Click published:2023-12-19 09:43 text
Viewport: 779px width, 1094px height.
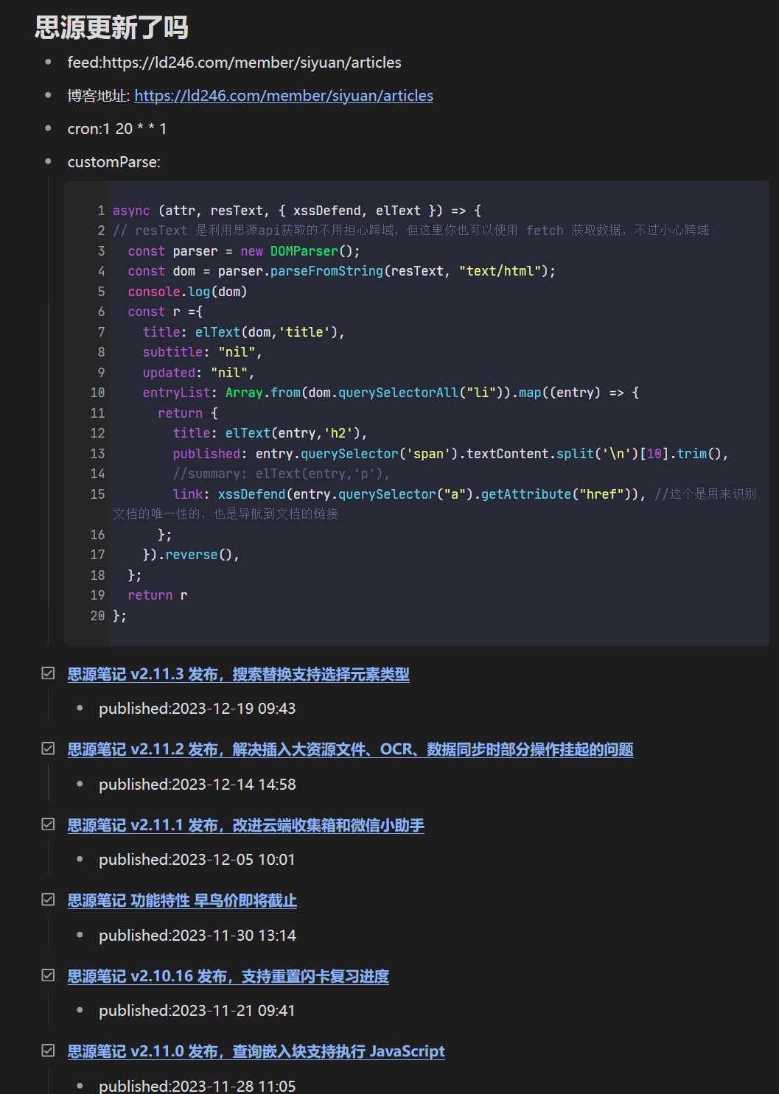tap(197, 709)
